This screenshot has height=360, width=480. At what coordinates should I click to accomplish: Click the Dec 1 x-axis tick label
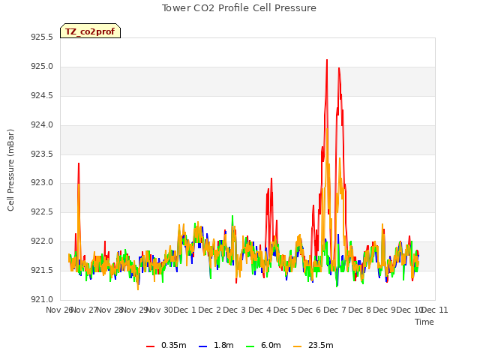(x=184, y=310)
